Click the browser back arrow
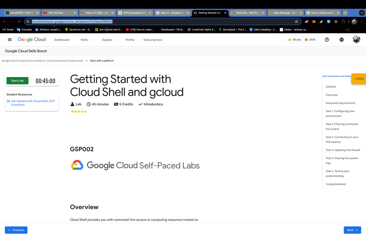The height and width of the screenshot is (237, 366). click(x=4, y=22)
